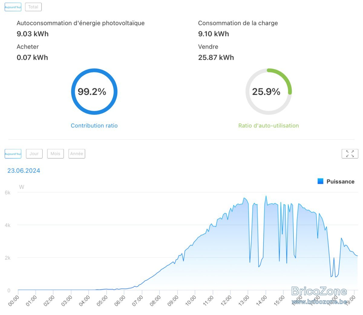
Task: Click the green 25.9% auto-utilisation ring
Action: coord(268,91)
